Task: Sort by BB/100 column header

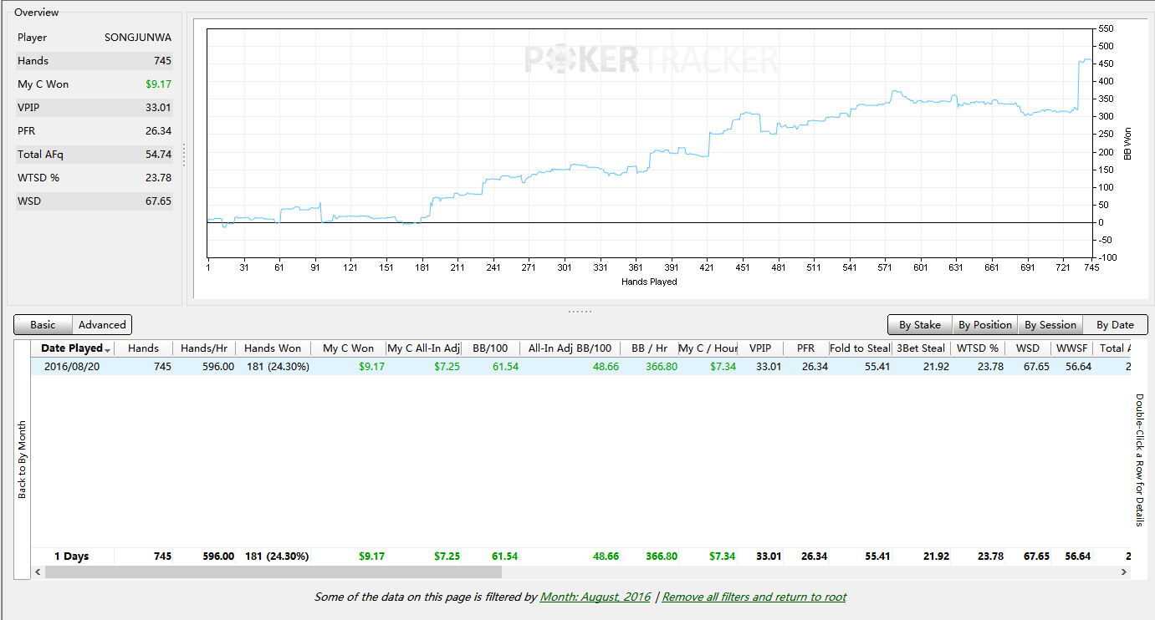Action: [x=490, y=348]
